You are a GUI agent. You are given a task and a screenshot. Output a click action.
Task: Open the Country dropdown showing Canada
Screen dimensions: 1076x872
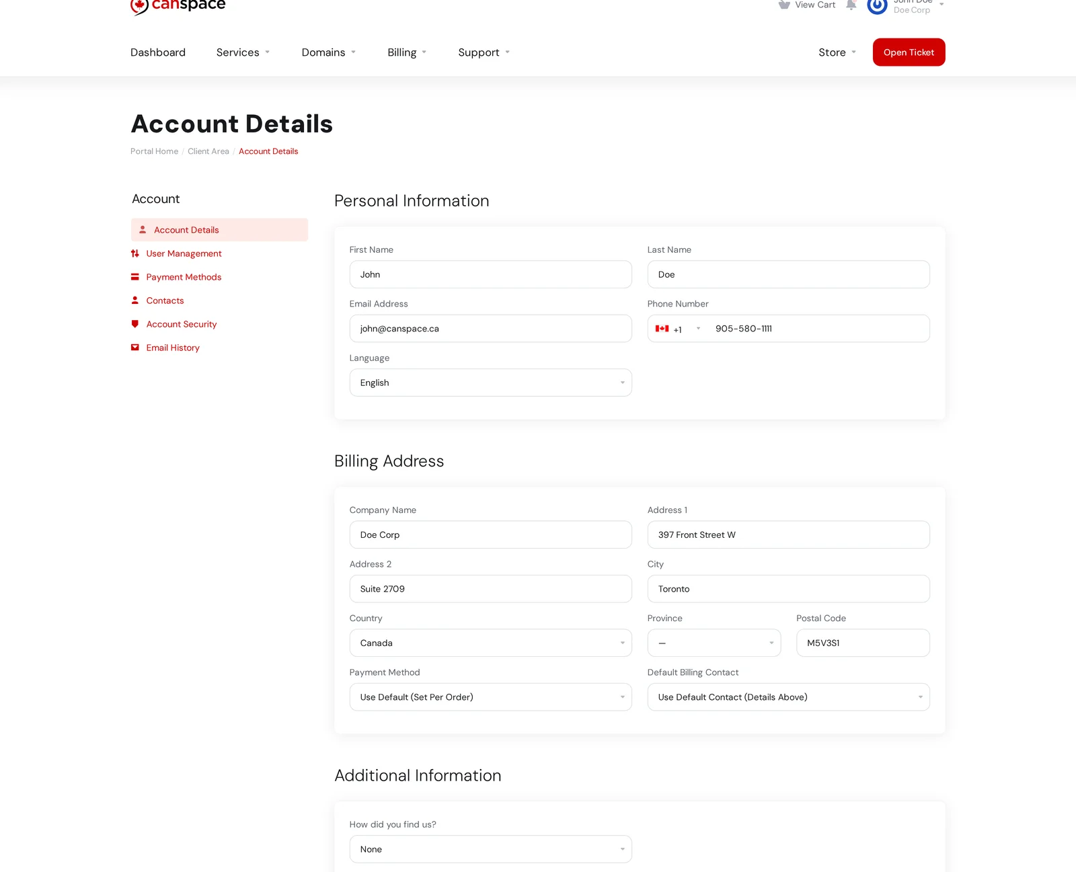(490, 643)
